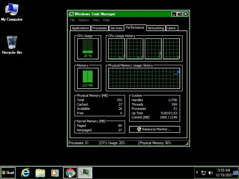Click status bar Processes: 51
Screen dimensions: 239x179
click(x=84, y=143)
